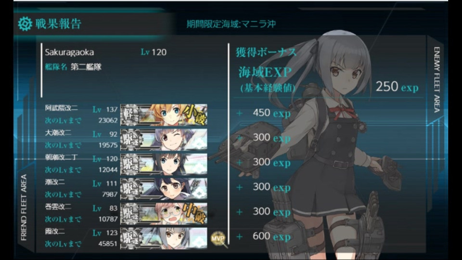
Task: Click the gear icon beside 戦果報告
Action: click(x=25, y=24)
